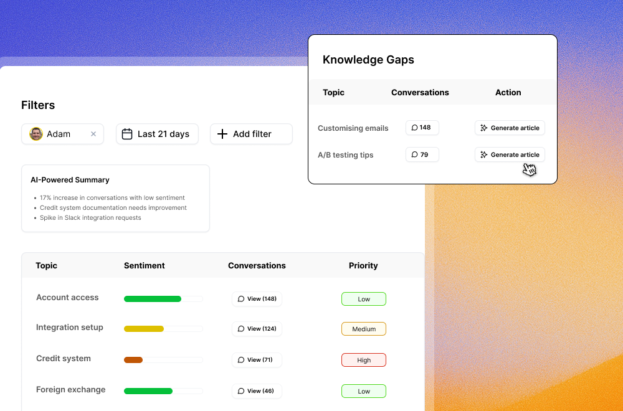Image resolution: width=623 pixels, height=411 pixels.
Task: Click the Filters heading
Action: [x=38, y=105]
